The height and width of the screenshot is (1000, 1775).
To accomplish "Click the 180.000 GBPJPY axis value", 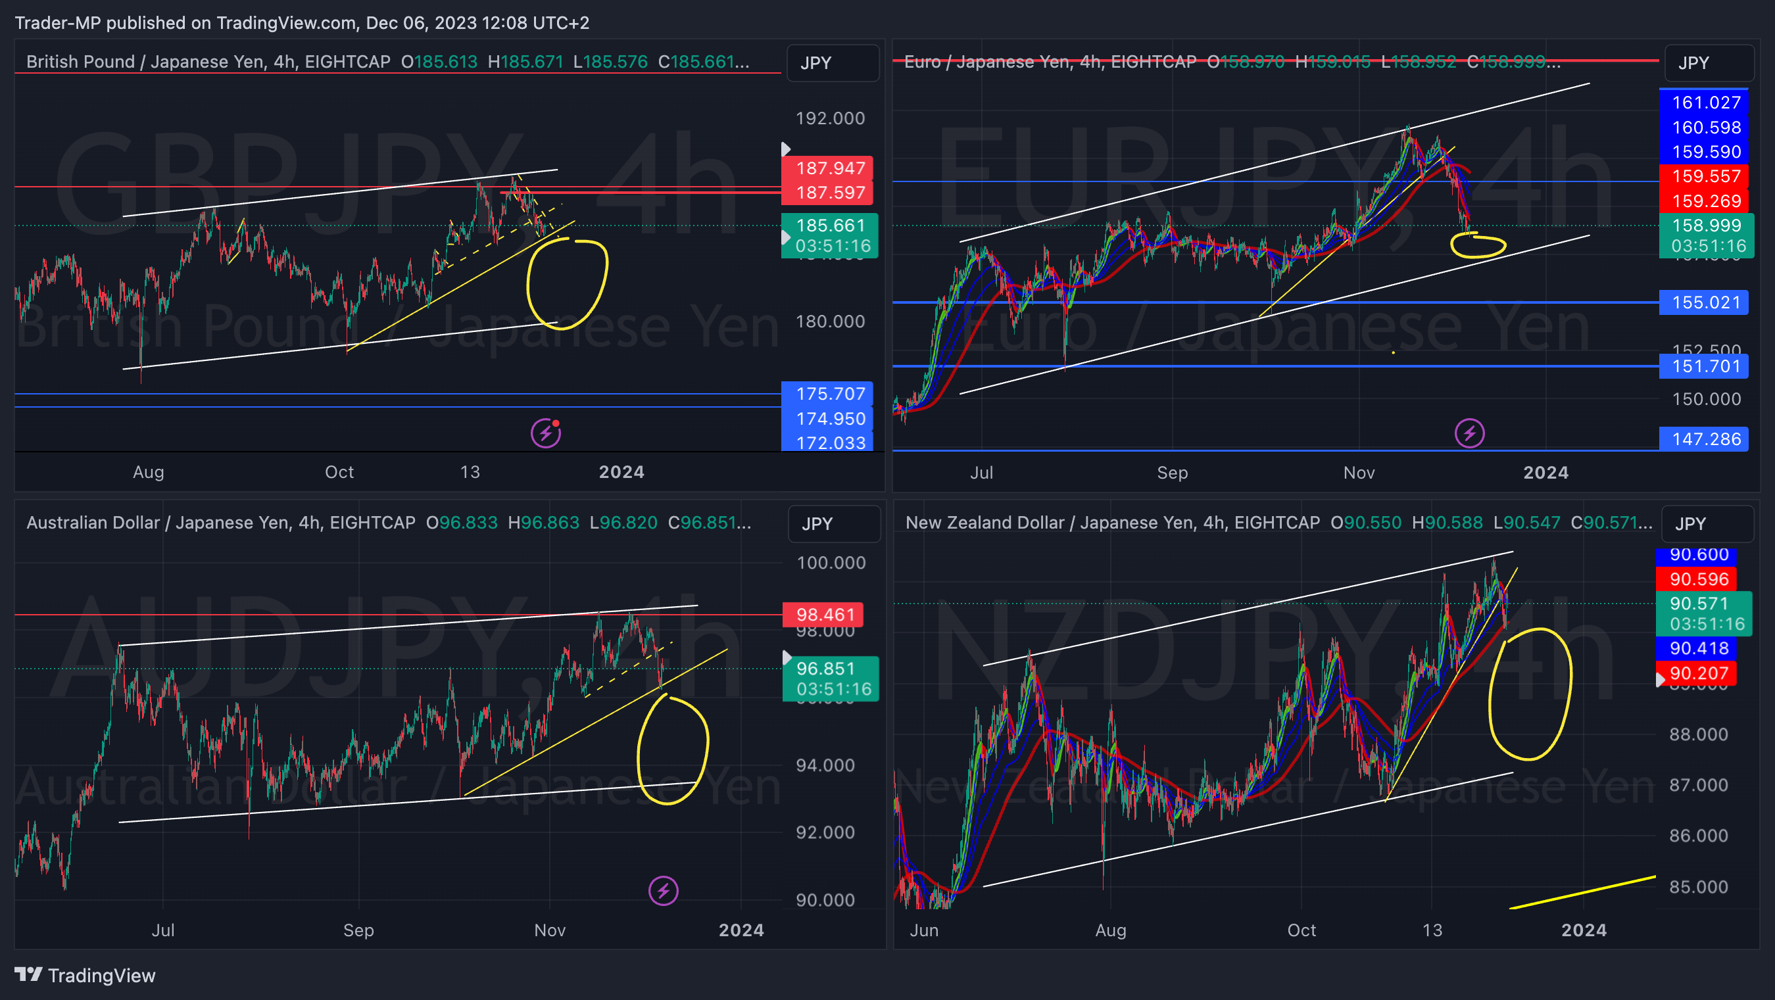I will click(x=829, y=321).
